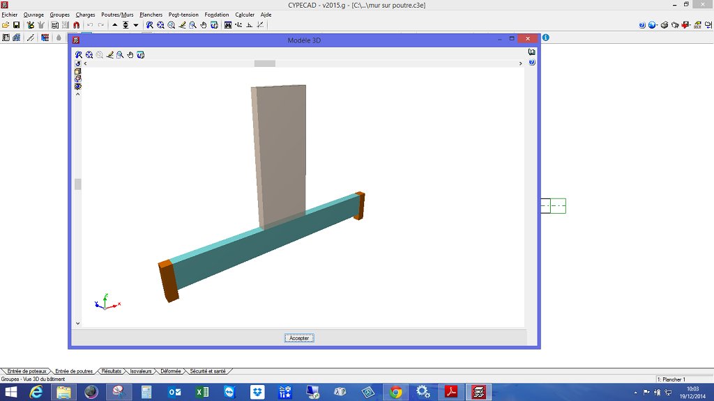Viewport: 714px width, 401px height.
Task: Toggle the eye visibility icon in 3D sidebar
Action: click(78, 86)
